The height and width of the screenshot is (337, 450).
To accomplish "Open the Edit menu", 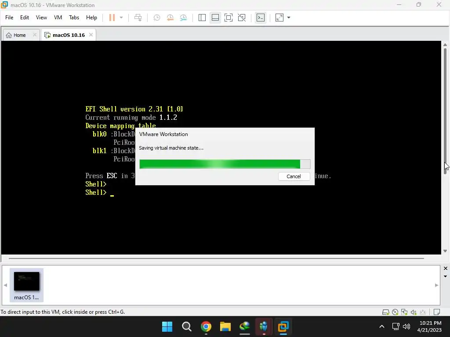I will (25, 18).
